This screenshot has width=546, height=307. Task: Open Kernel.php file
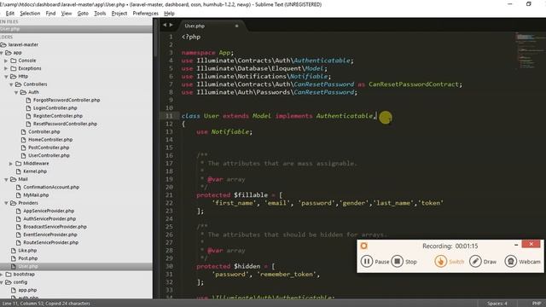(x=35, y=171)
